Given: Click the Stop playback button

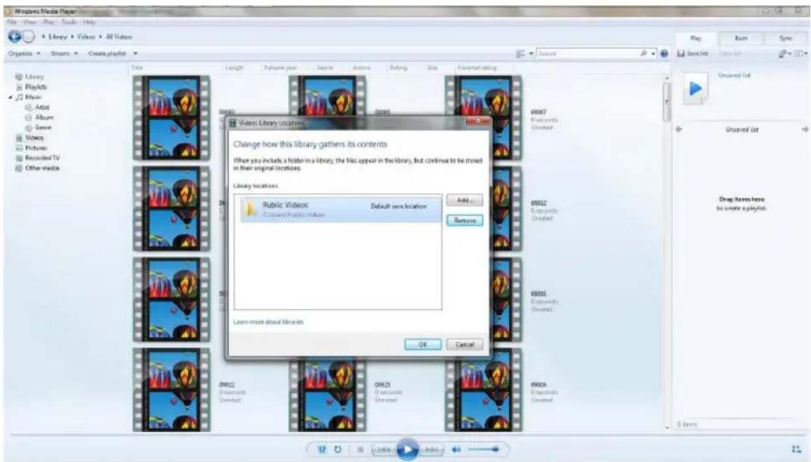Looking at the screenshot, I should 360,450.
